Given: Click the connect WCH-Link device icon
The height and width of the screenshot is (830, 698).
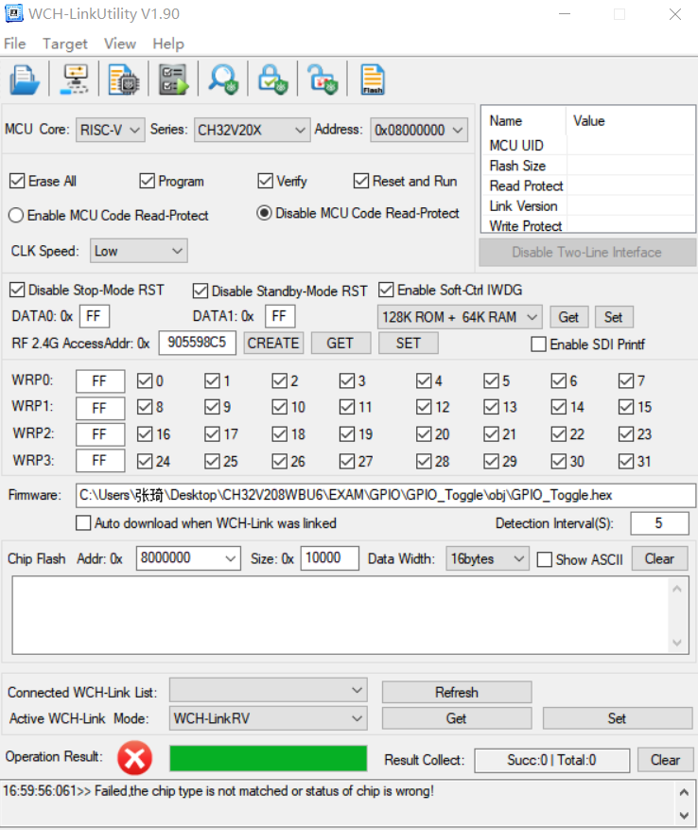Looking at the screenshot, I should 74,79.
